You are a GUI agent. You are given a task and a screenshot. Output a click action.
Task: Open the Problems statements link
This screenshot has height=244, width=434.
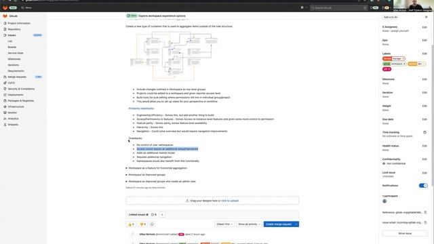141,108
